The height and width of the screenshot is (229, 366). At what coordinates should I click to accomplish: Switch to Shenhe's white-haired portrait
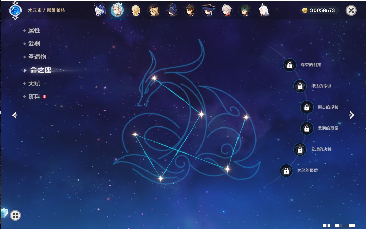point(263,10)
